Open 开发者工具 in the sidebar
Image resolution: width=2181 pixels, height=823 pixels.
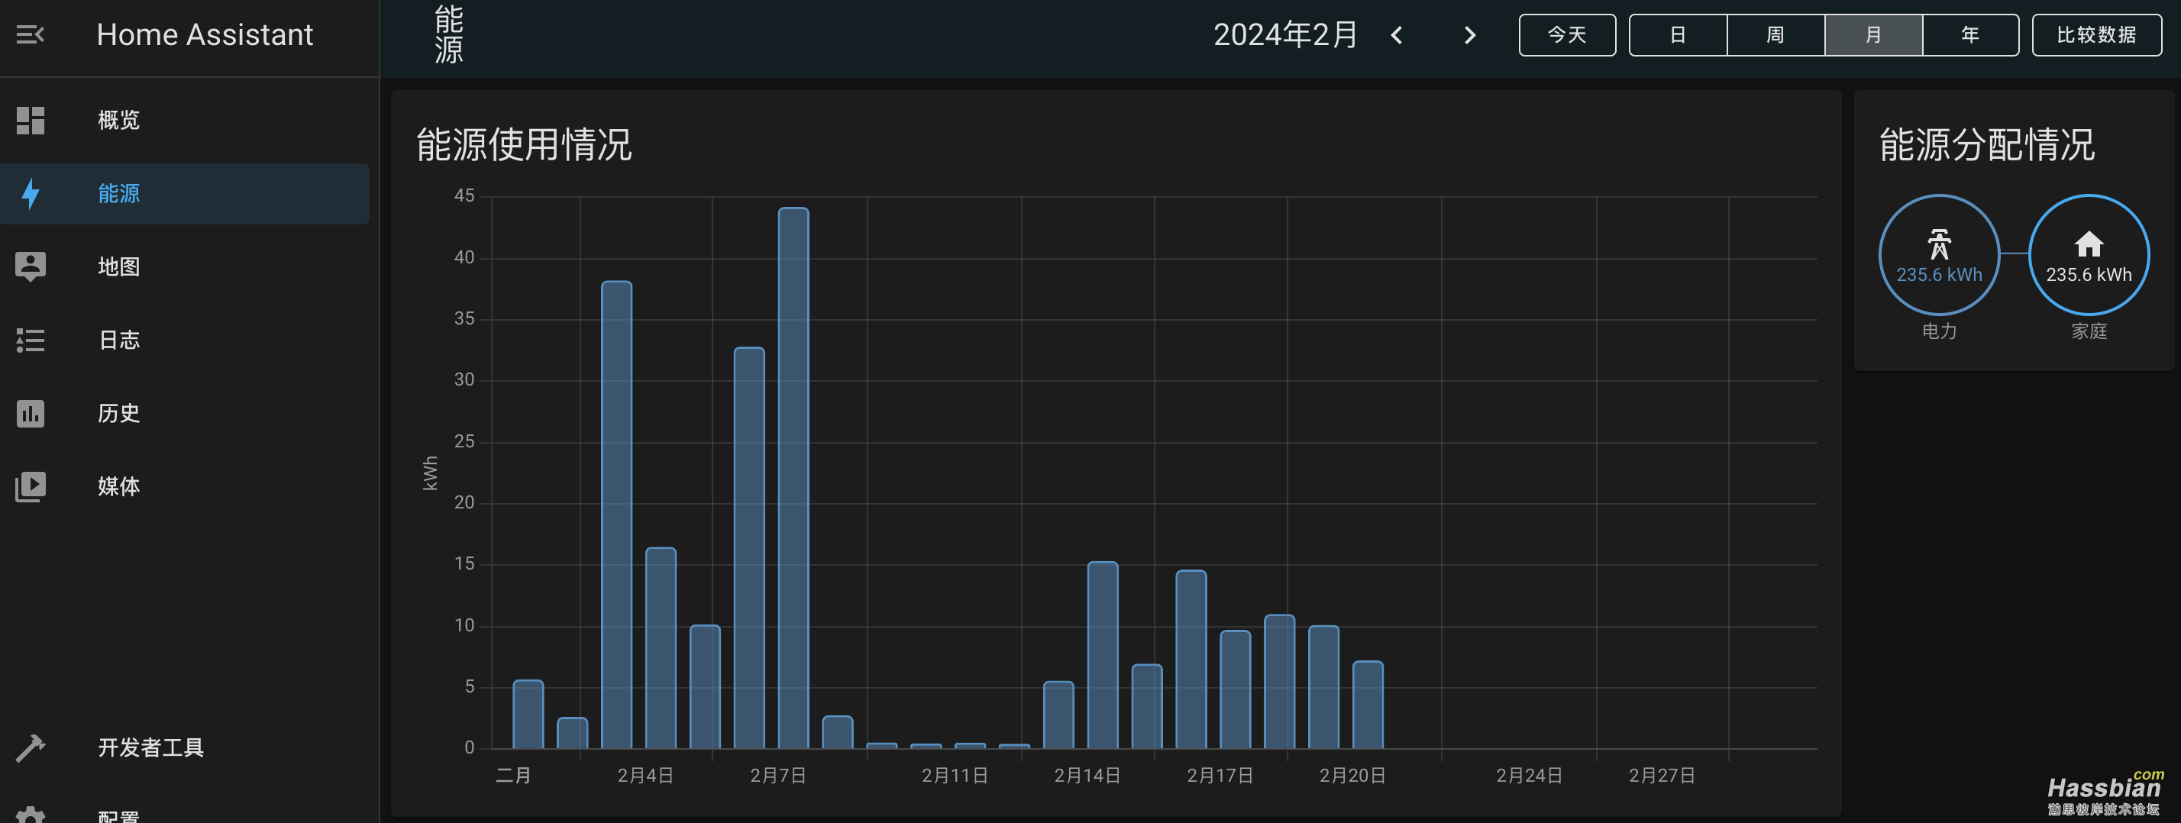(185, 747)
